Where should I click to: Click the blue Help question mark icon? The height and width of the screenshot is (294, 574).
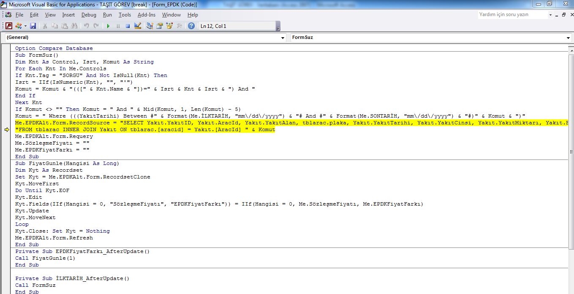[191, 26]
